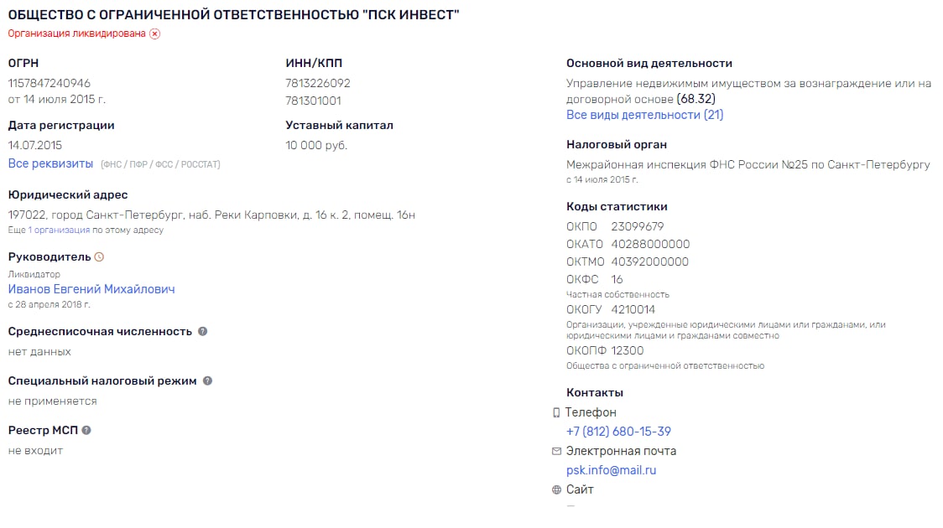This screenshot has height=528, width=943.
Task: Open help icon next to Среднесписочная численность
Action: pos(203,332)
